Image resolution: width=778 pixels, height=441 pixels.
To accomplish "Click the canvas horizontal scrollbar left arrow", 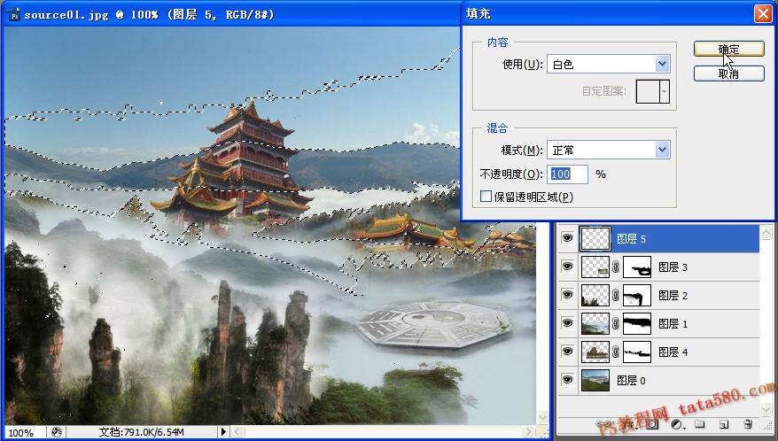I will (237, 432).
